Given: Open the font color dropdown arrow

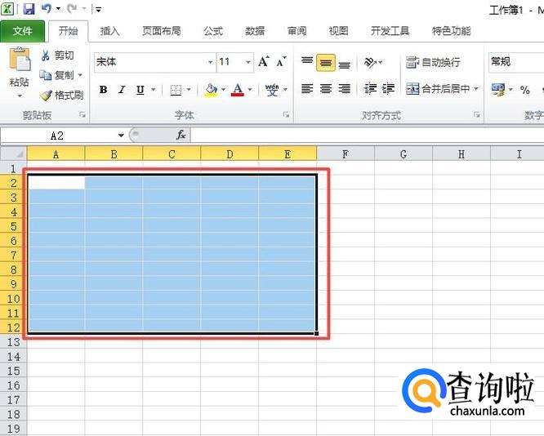Looking at the screenshot, I should tap(250, 90).
